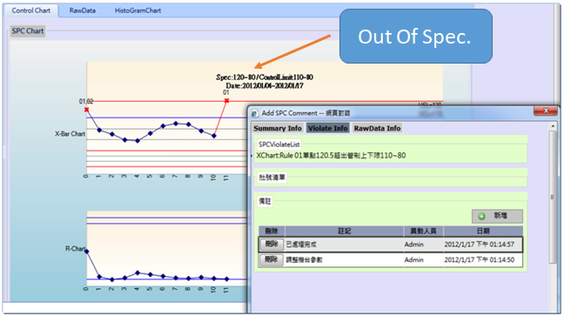The image size is (564, 316).
Task: Click the dialog vertical scrollbar thumb
Action: point(553,197)
